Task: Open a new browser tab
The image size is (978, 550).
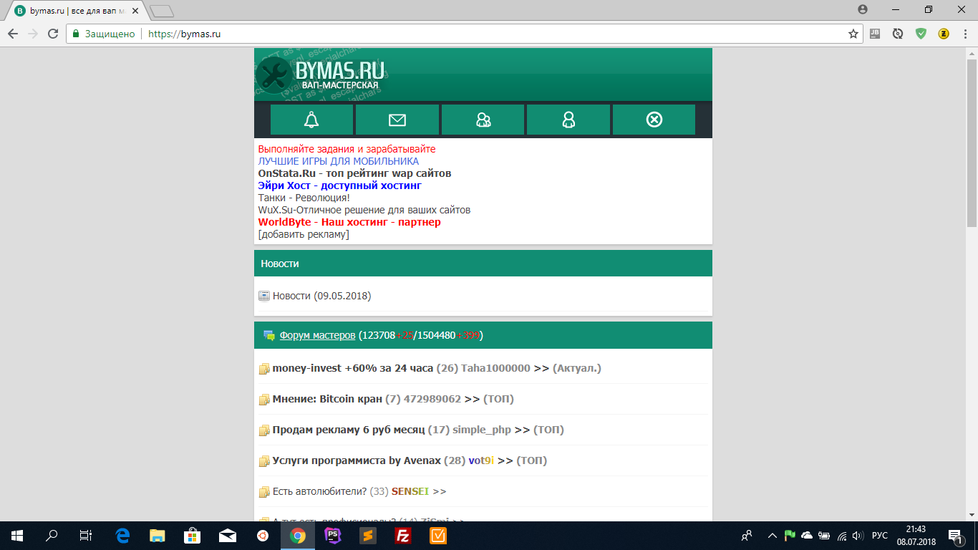Action: tap(163, 11)
